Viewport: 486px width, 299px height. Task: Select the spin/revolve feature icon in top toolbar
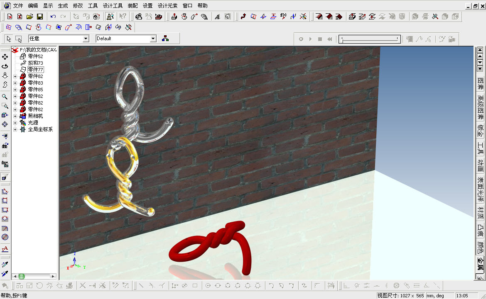184,17
